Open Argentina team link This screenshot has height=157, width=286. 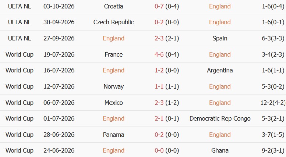220,70
